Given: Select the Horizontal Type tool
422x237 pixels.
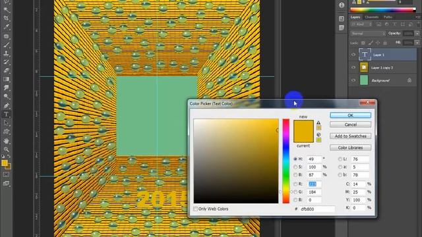Looking at the screenshot, I should 6,114.
